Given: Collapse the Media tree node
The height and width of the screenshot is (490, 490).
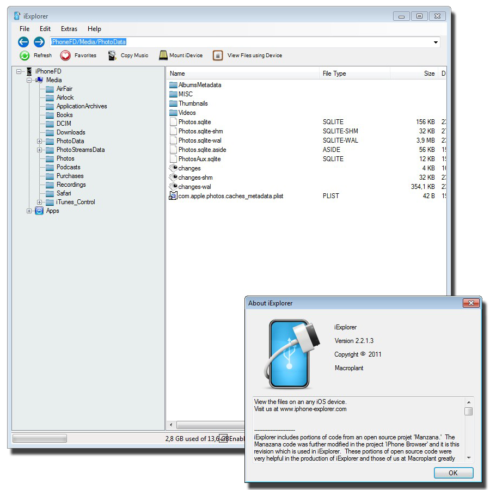Looking at the screenshot, I should click(29, 80).
